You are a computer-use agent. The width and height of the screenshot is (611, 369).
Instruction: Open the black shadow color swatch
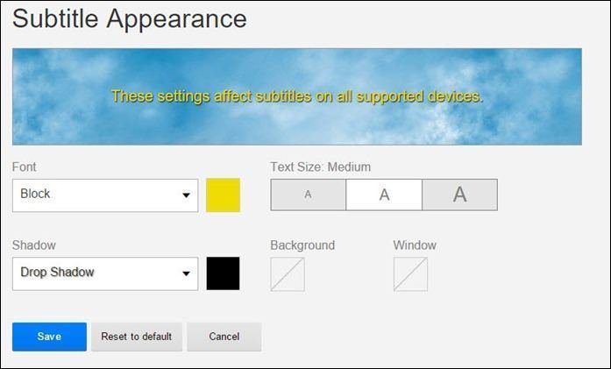(223, 273)
